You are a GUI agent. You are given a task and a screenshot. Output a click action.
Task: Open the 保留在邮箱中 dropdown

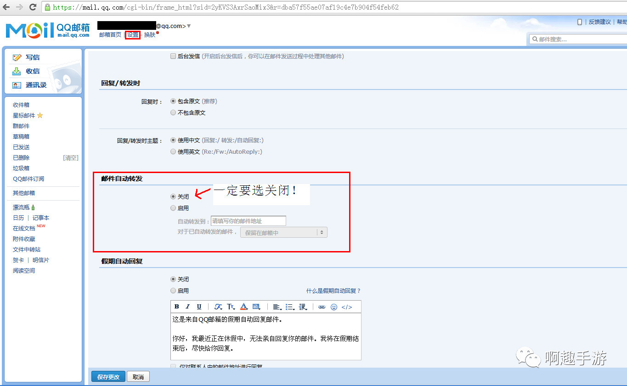click(283, 232)
